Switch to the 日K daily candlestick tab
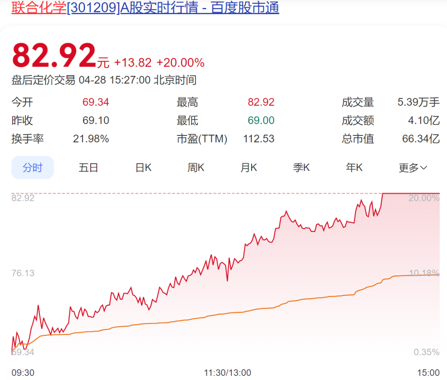Viewport: 447px width, 380px height. (143, 168)
